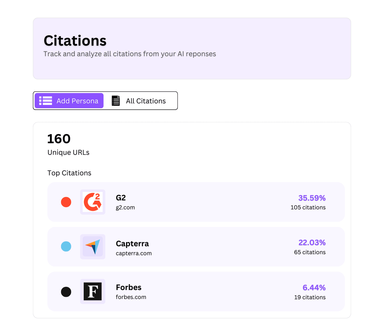Expand the Forbes citation row
This screenshot has height=329, width=384.
click(x=196, y=291)
